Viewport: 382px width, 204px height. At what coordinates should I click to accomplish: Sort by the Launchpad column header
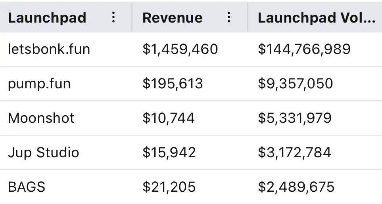point(47,18)
